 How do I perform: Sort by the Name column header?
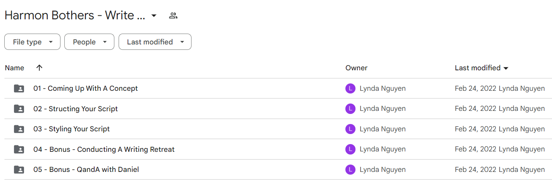(14, 68)
